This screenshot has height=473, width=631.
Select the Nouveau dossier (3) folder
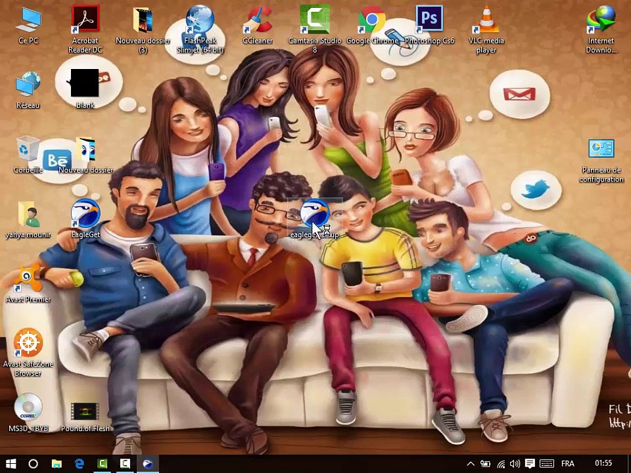[x=143, y=29]
